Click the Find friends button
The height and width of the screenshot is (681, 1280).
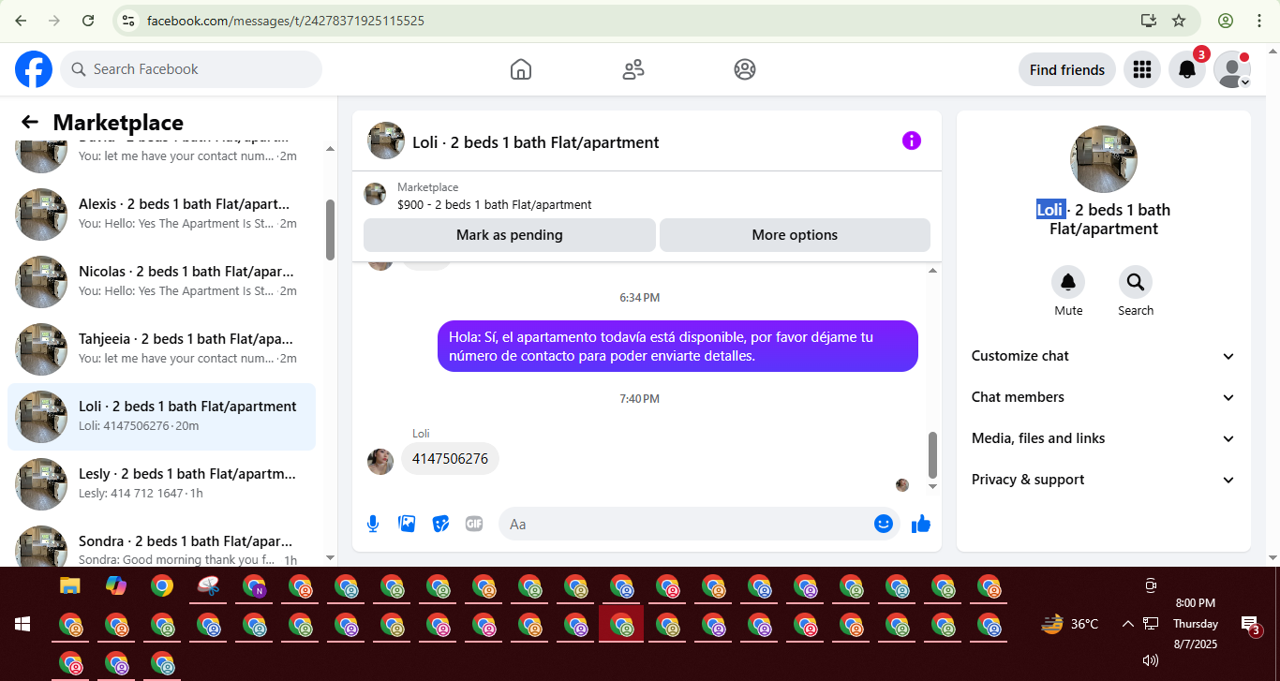(1067, 69)
